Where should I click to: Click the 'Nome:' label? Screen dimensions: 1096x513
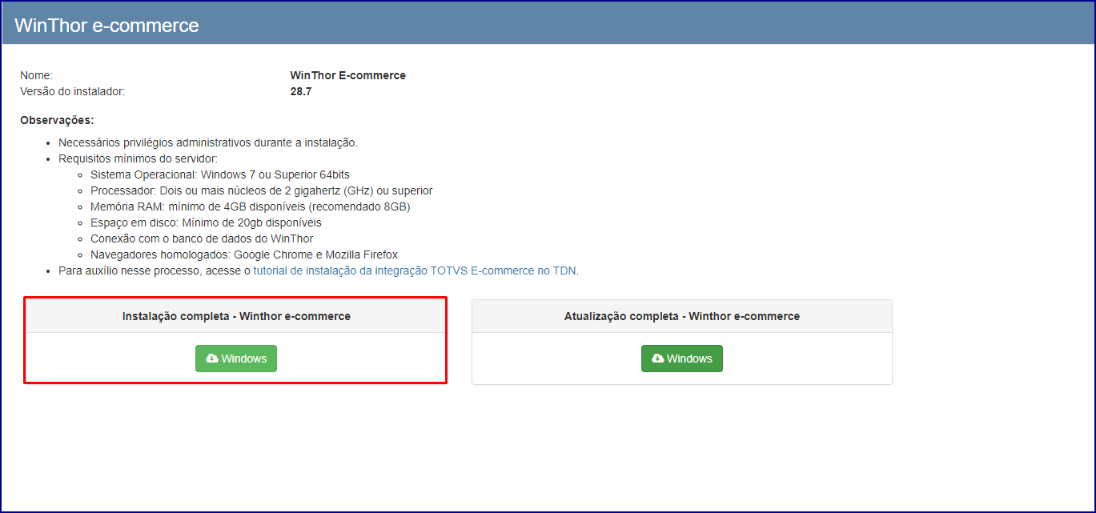[x=36, y=75]
